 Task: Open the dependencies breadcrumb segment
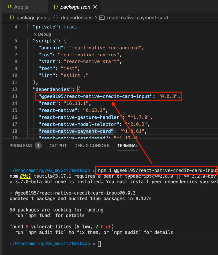coord(77,17)
